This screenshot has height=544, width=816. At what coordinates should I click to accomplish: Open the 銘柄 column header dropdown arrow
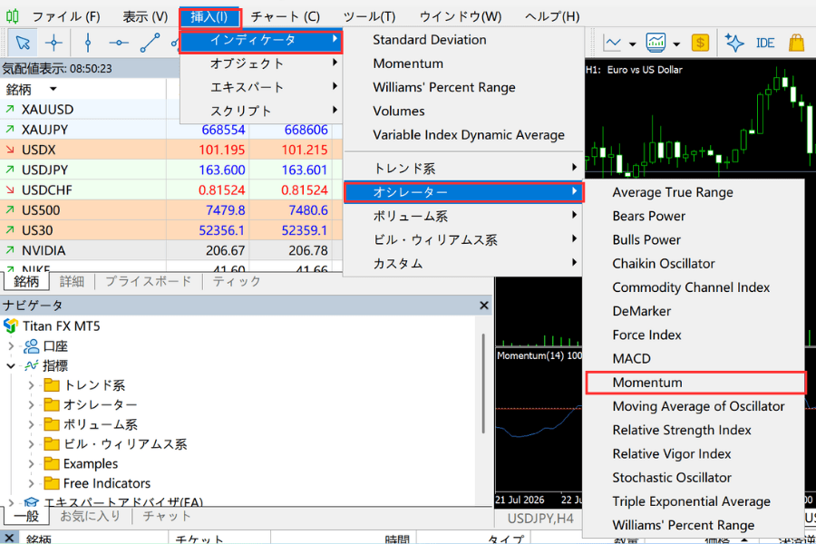coord(53,89)
